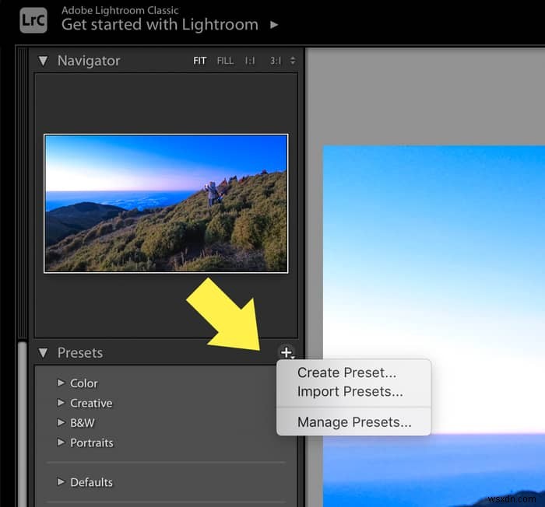Expand the Defaults preset group
Viewport: 545px width, 507px height.
tap(61, 481)
